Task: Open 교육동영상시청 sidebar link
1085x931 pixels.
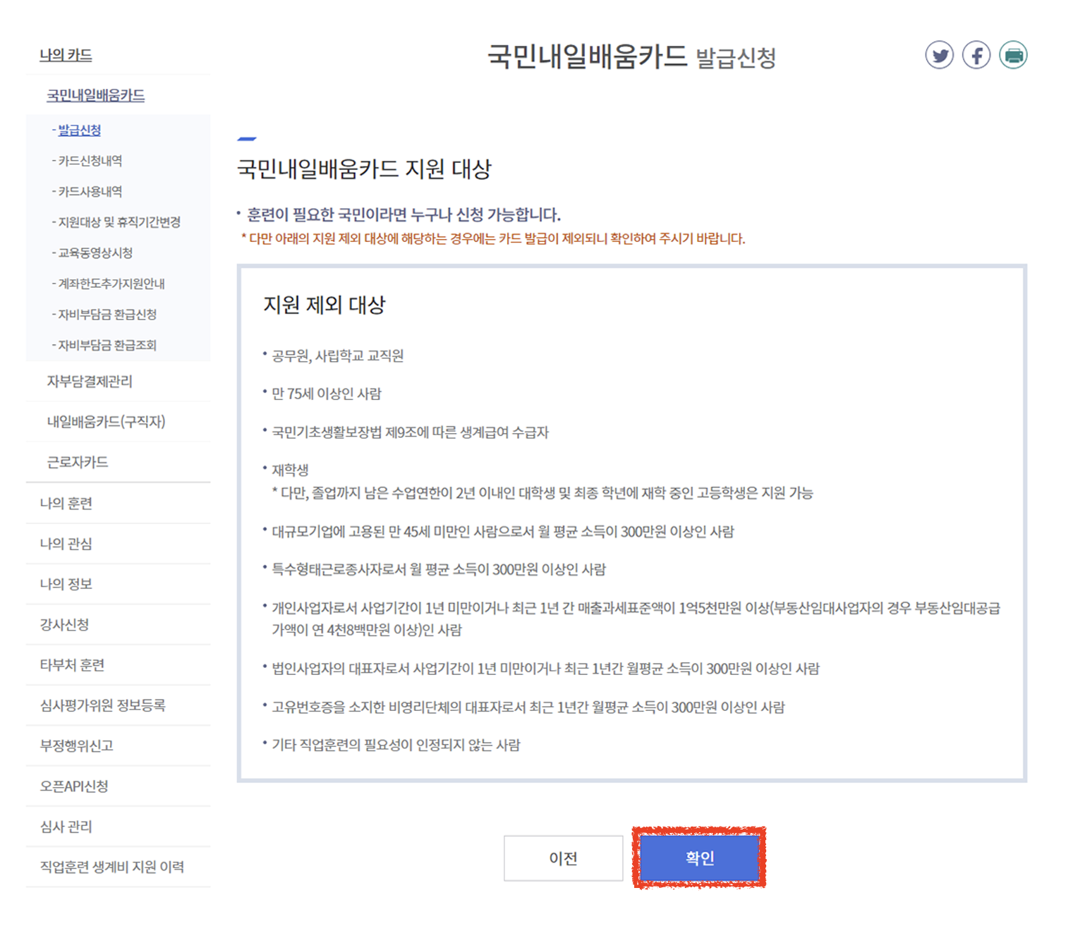Action: (x=95, y=253)
